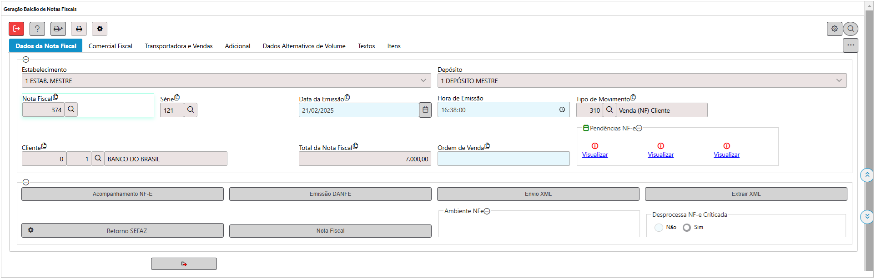876x279 pixels.
Task: Open Série lookup magnifier icon
Action: click(191, 110)
